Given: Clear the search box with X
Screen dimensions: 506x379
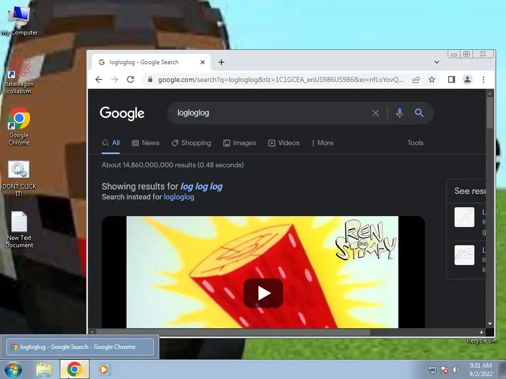Looking at the screenshot, I should pos(376,113).
